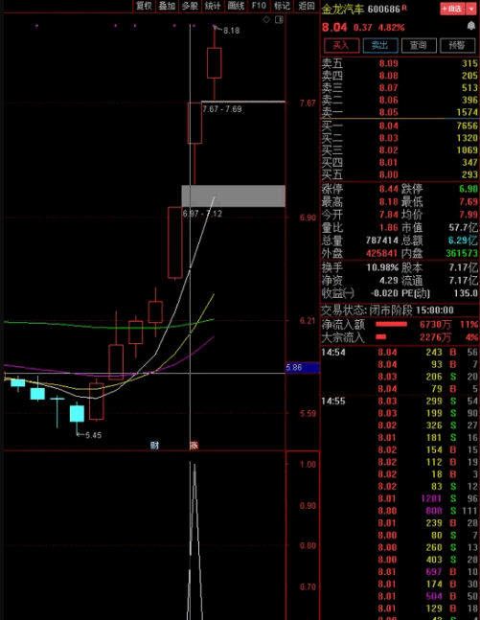Click the 7.67 - 7.69 gap label
Viewport: 480px width, 620px height.
click(222, 109)
